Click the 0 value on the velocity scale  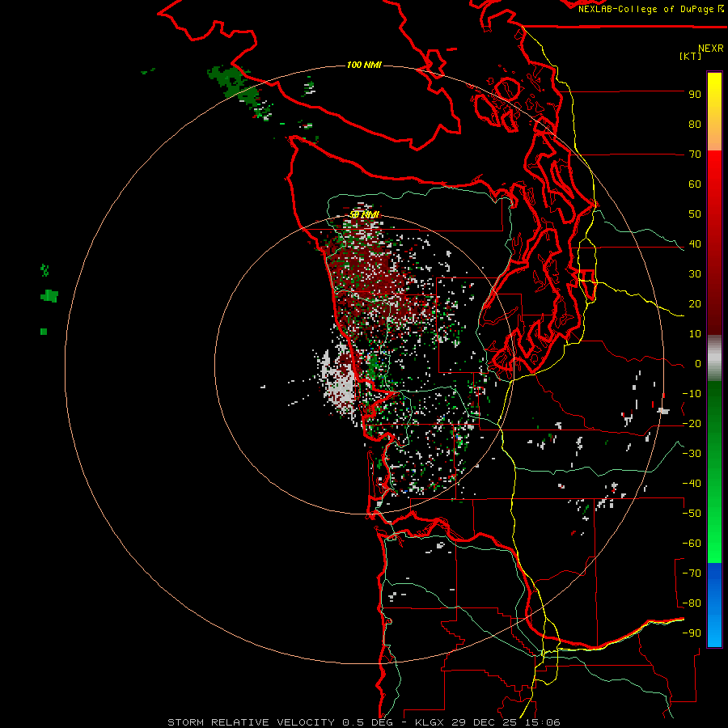(698, 364)
